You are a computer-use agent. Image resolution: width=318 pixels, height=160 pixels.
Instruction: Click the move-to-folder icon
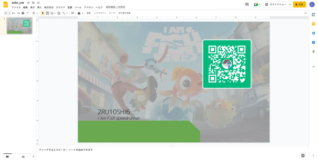coord(33,3)
